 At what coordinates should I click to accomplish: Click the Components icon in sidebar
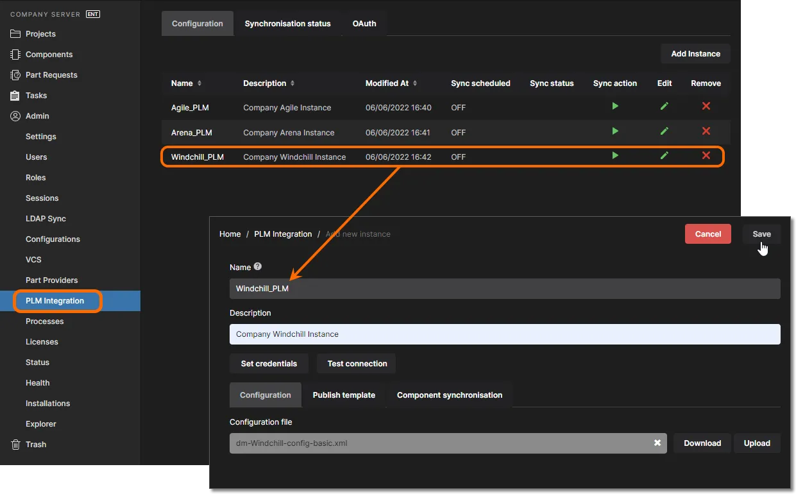[x=15, y=55]
